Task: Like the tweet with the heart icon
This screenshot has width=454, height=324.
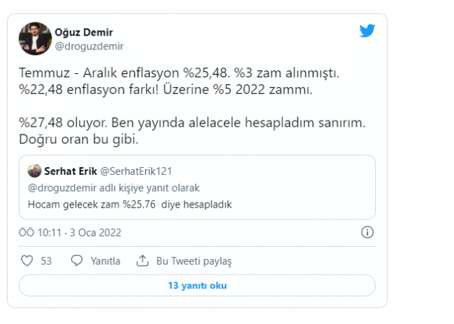Action: 27,261
